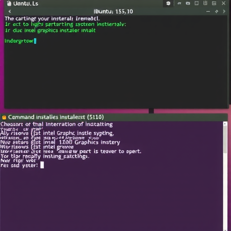Image resolution: width=231 pixels, height=231 pixels.
Task: Click the line ending "teaver to opert."
Action: click(x=71, y=151)
